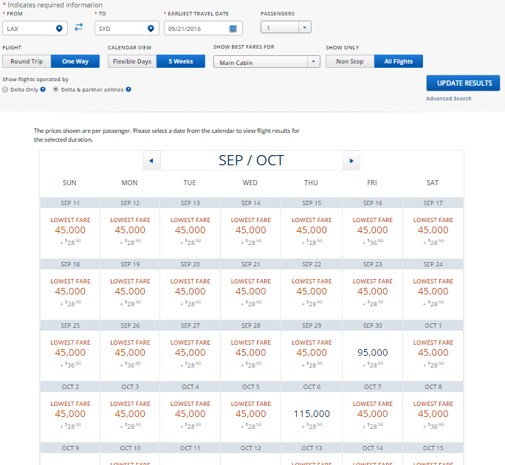505x465 pixels.
Task: Select SEP 29 lowest fare
Action: [x=312, y=355]
